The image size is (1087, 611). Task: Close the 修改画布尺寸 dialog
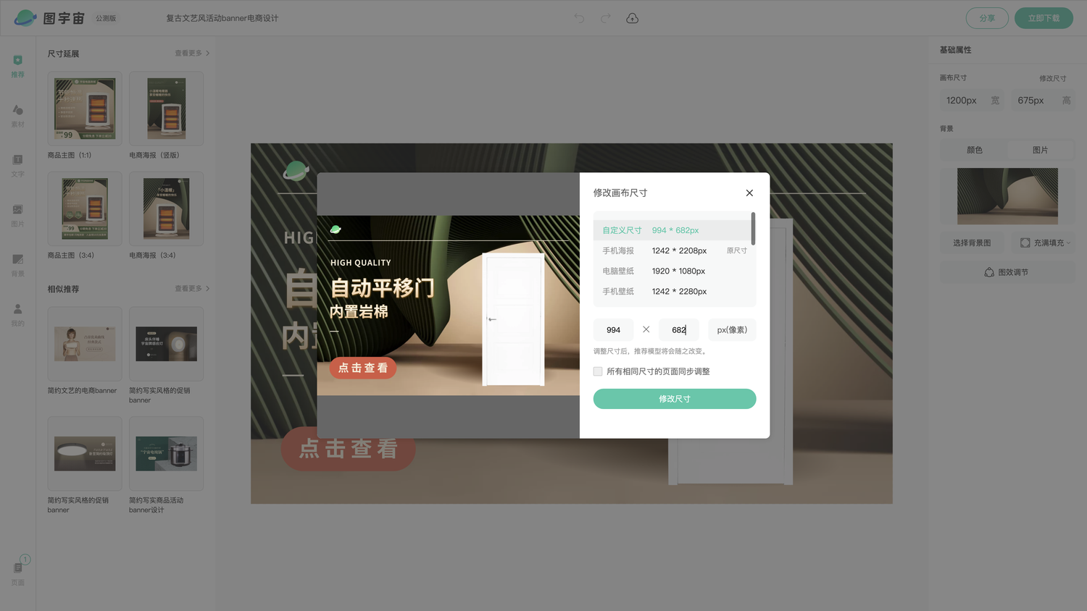pos(749,193)
